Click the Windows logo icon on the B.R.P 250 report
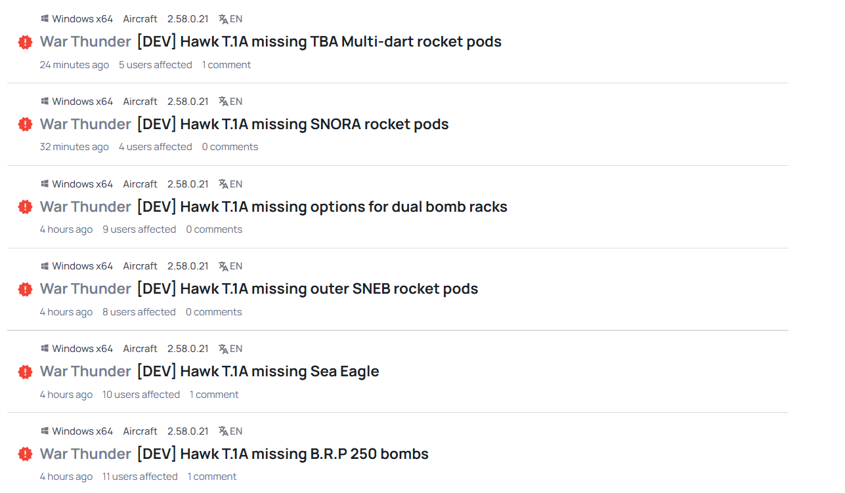This screenshot has height=493, width=845. pyautogui.click(x=45, y=431)
